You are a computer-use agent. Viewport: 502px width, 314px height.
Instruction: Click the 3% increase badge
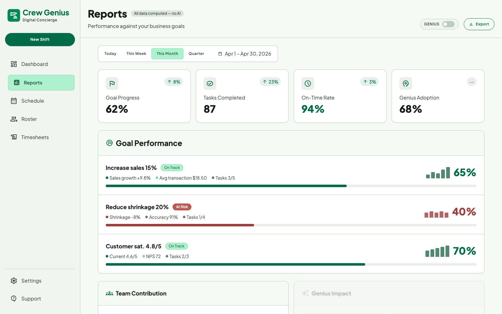(x=369, y=82)
